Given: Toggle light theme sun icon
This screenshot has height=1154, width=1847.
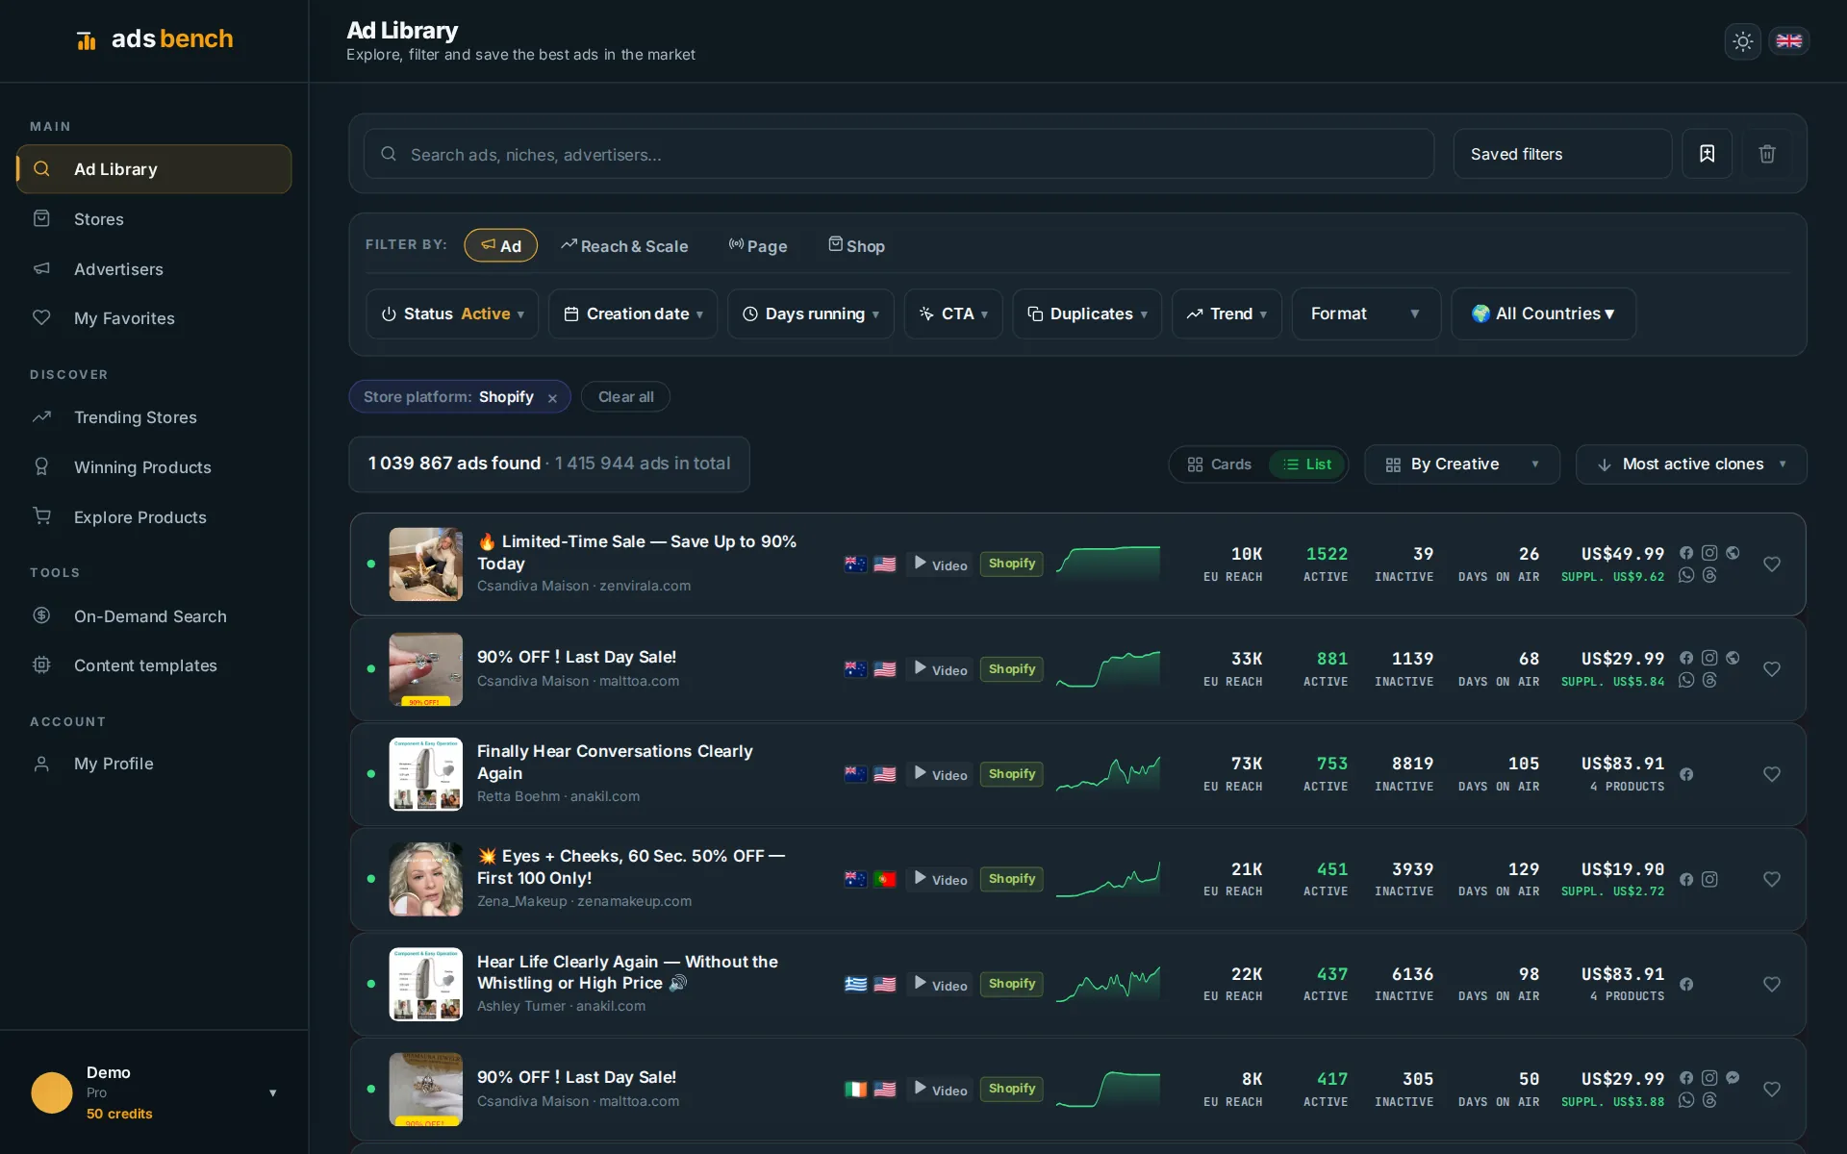Looking at the screenshot, I should coord(1742,41).
